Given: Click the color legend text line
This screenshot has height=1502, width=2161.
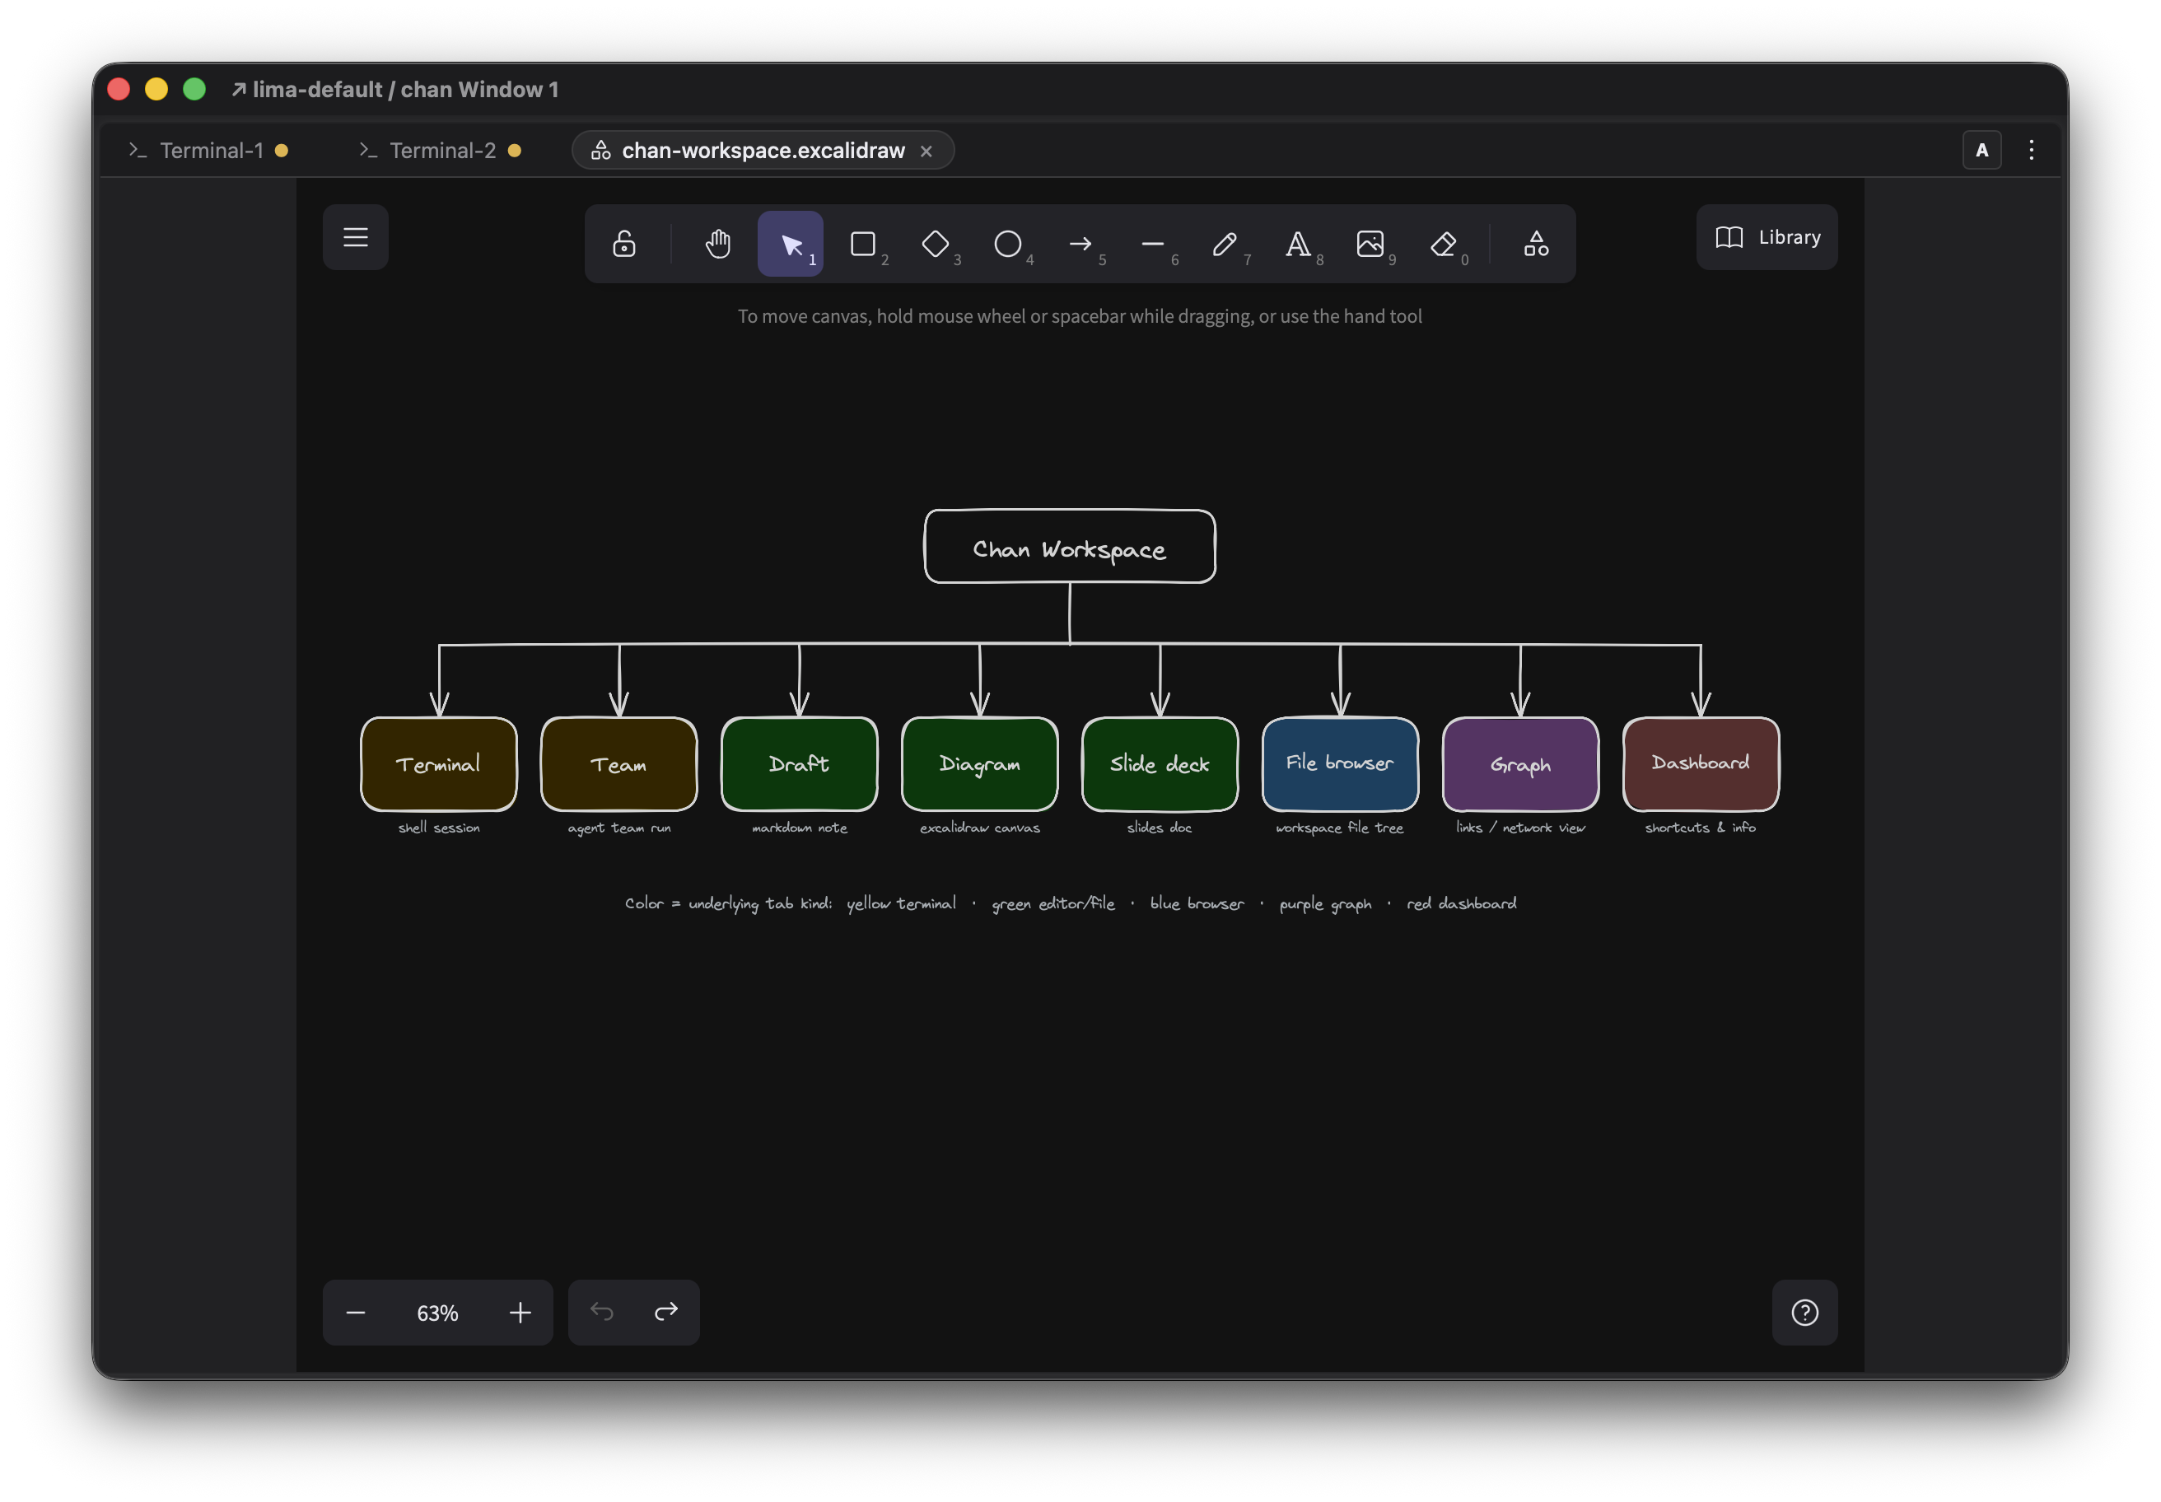Looking at the screenshot, I should tap(1070, 903).
